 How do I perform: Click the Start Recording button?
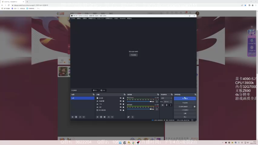click(185, 103)
